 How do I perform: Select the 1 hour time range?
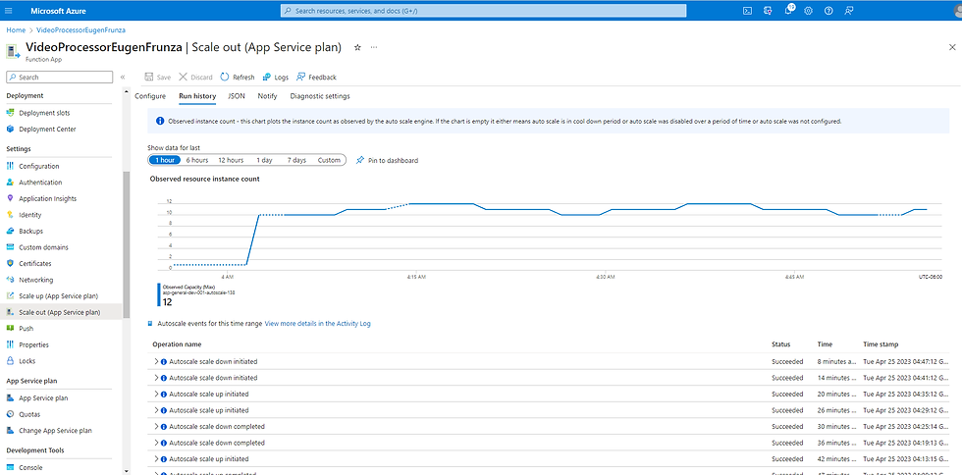point(165,160)
